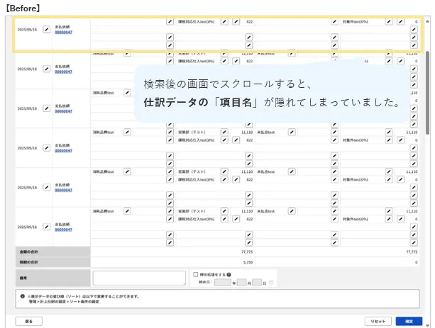Click info icon in the sort order note

pos(23,296)
